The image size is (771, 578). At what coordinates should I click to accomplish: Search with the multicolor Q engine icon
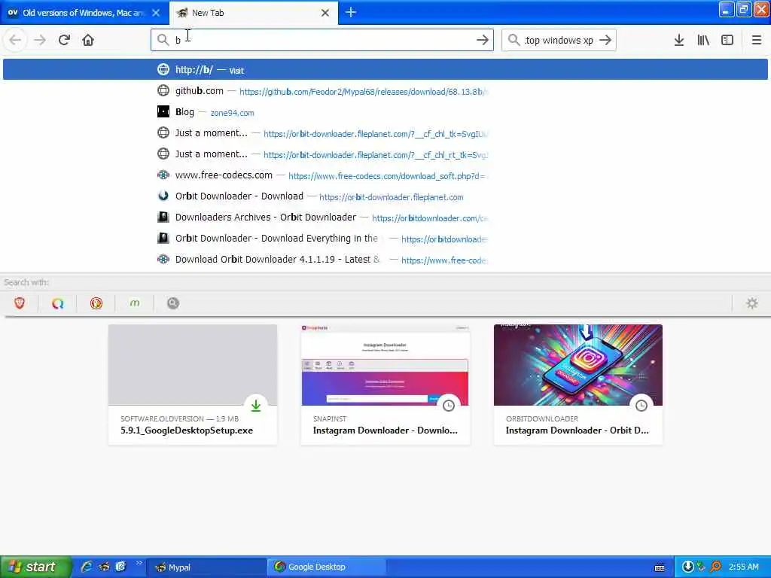(58, 303)
